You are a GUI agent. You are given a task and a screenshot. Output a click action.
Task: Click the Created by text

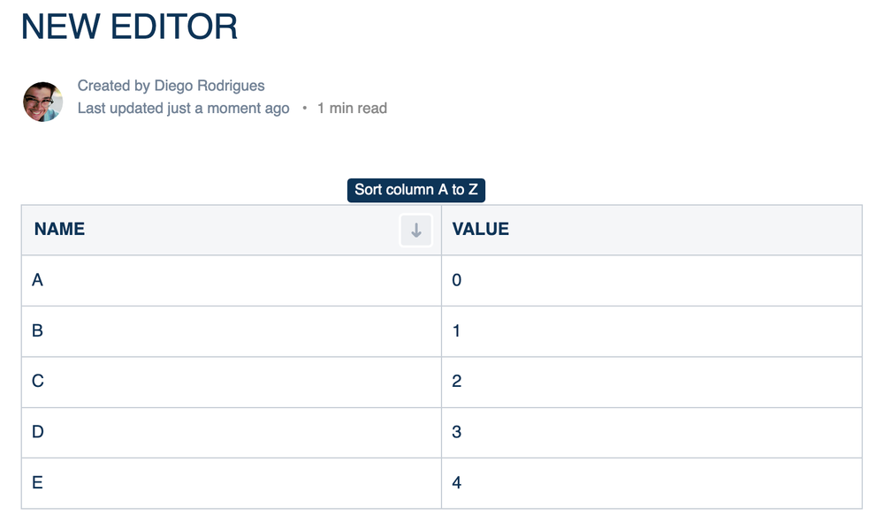point(113,86)
